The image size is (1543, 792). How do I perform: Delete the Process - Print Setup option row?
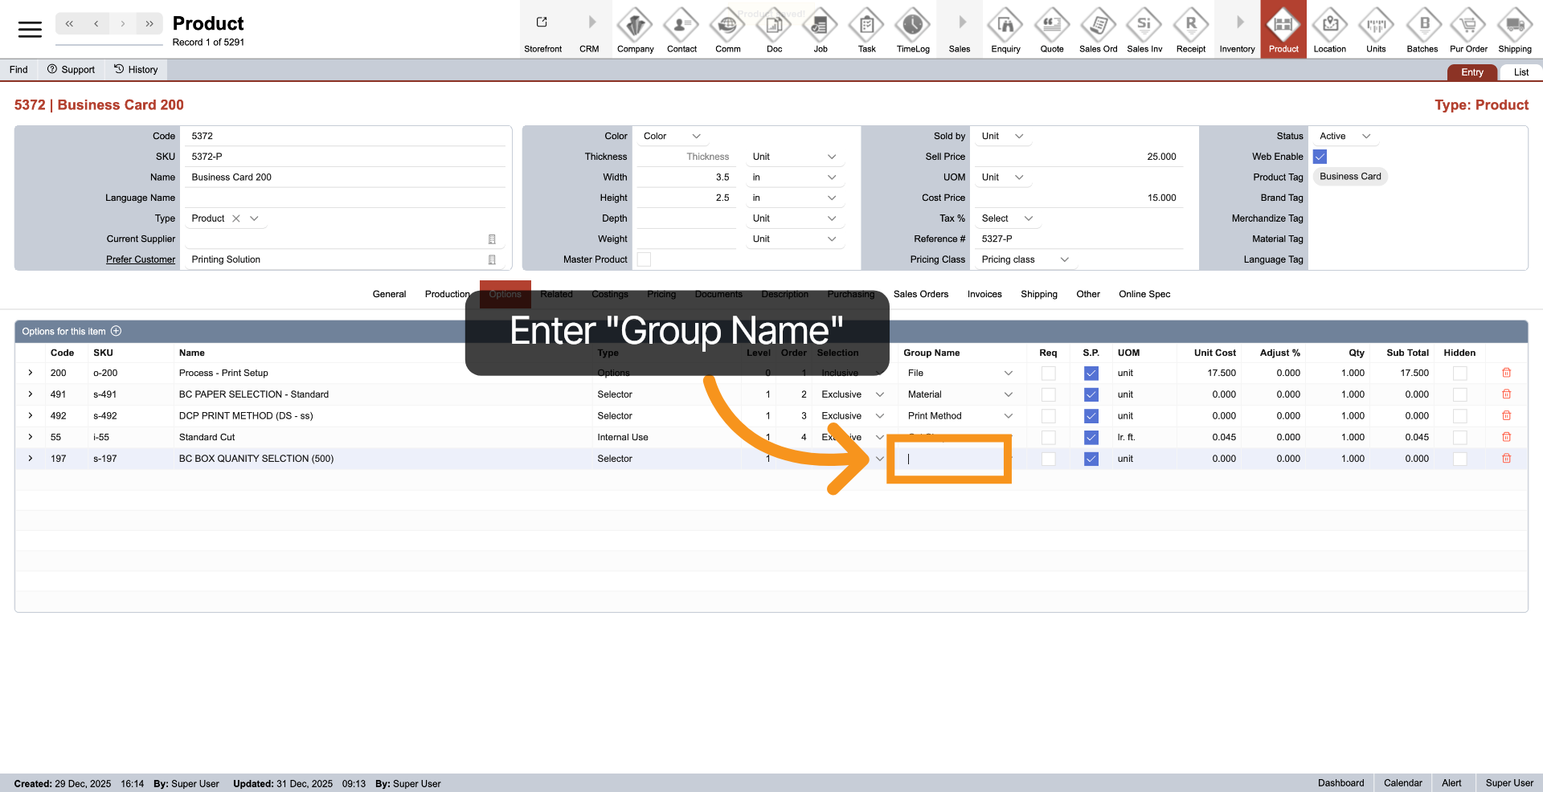1506,373
